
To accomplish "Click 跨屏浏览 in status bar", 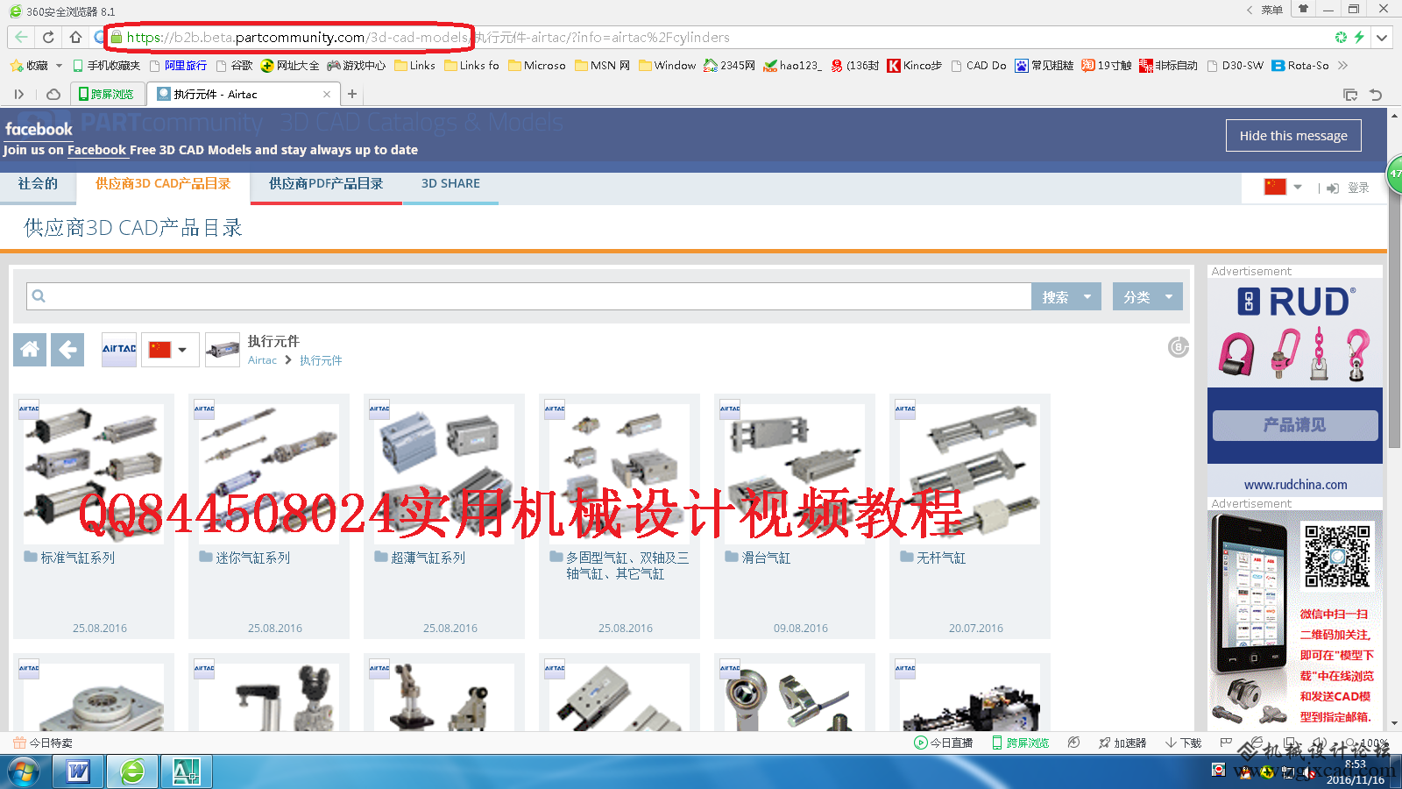I will pyautogui.click(x=1021, y=743).
